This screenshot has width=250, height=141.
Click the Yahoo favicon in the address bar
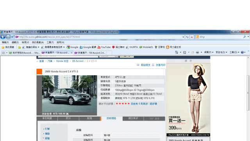click(17, 37)
